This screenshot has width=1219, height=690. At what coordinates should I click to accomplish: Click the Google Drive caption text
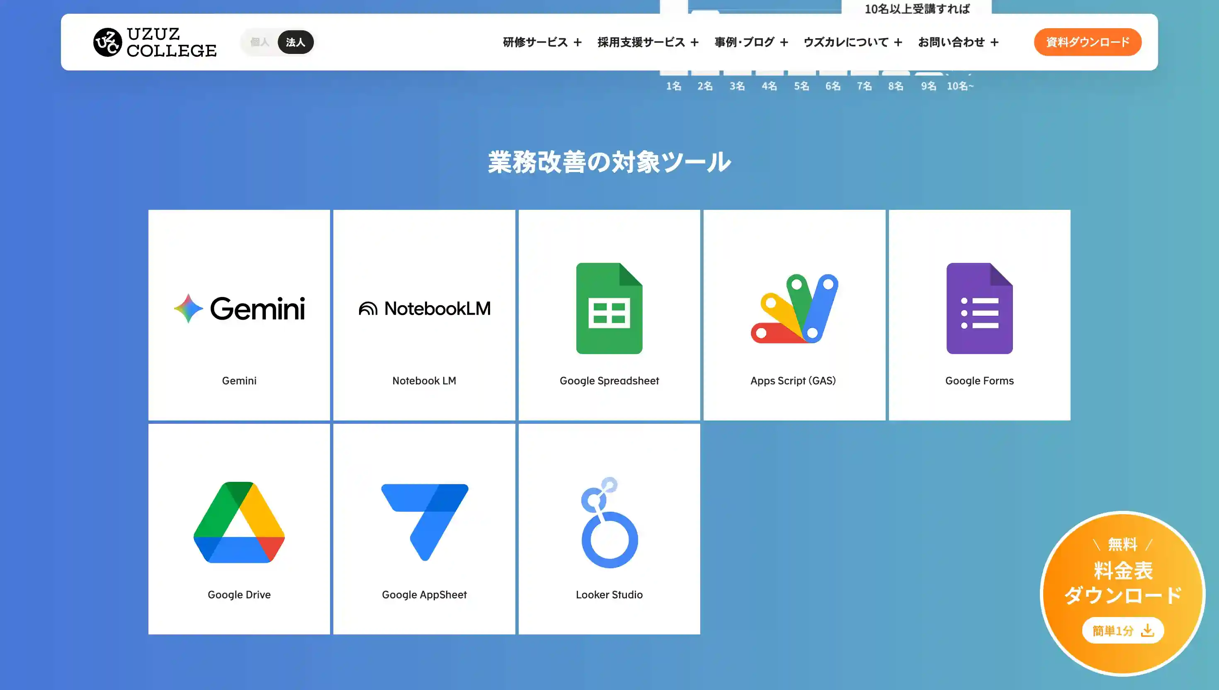(x=239, y=595)
